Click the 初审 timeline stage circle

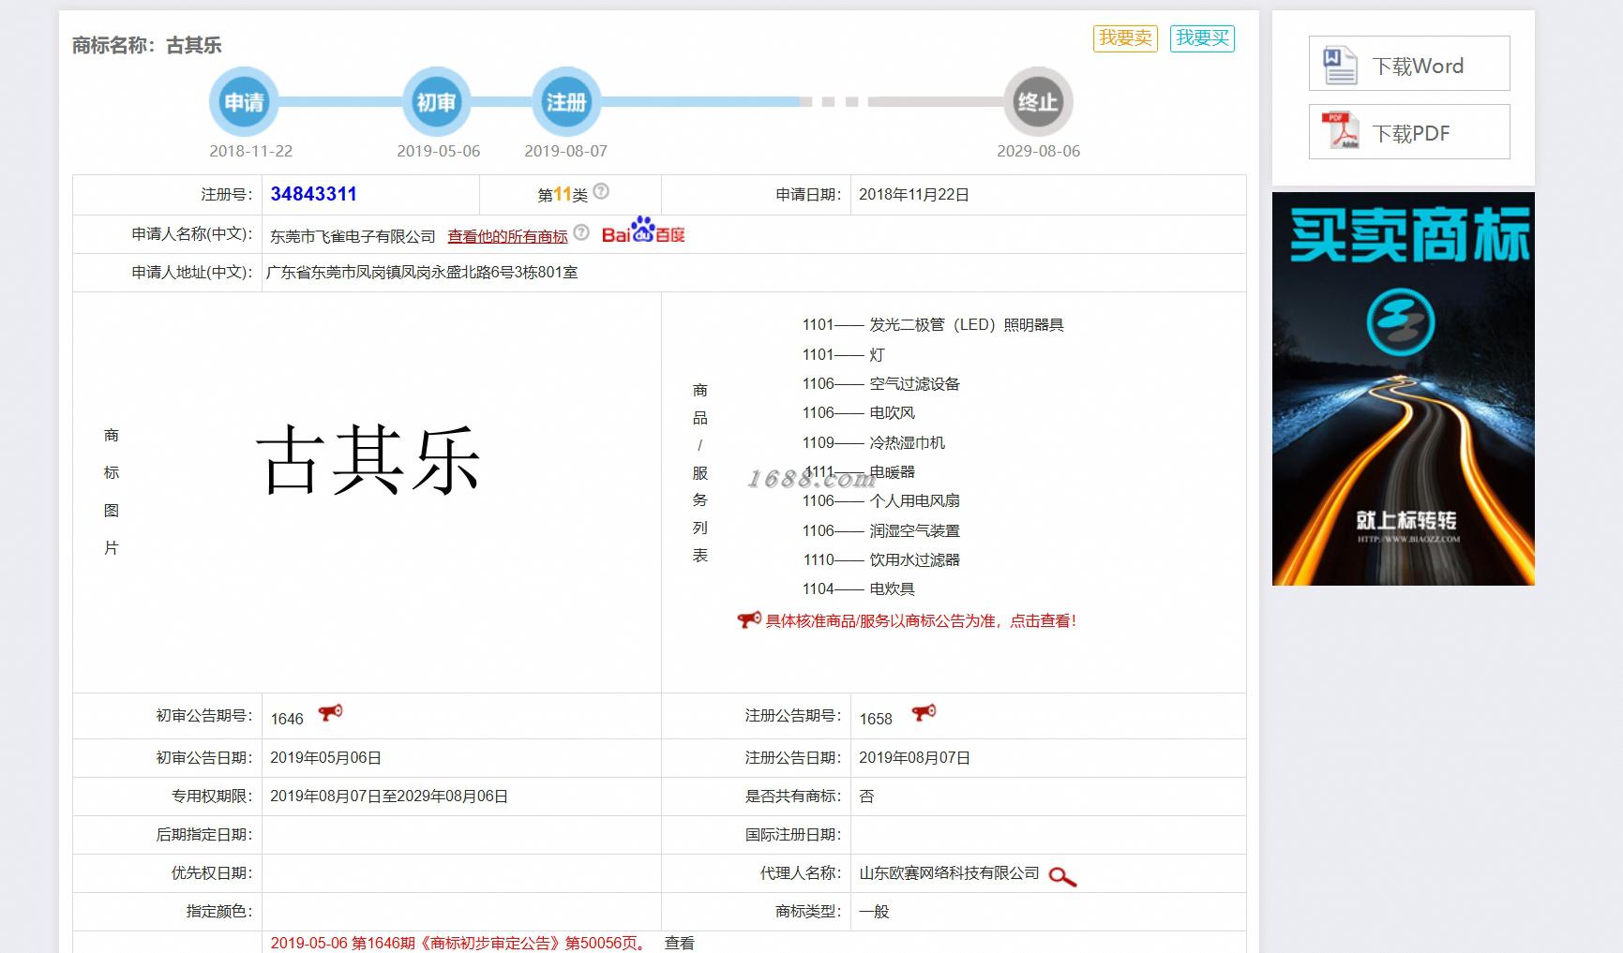pos(436,101)
